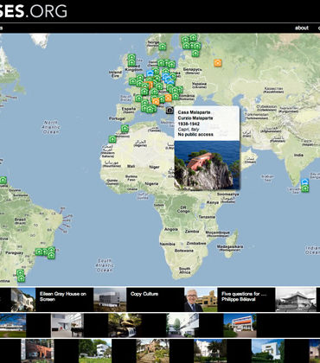Image resolution: width=320 pixels, height=363 pixels.
Task: Open the Copy Culture article
Action: [x=144, y=294]
